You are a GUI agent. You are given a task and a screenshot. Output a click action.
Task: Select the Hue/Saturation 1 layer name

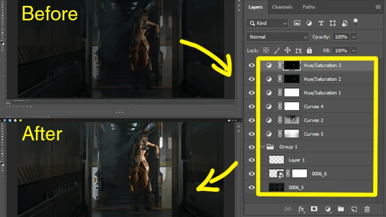323,93
